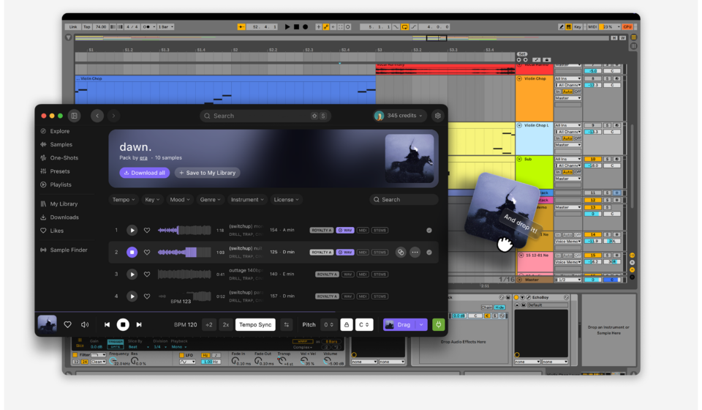Play sample number 3 in the list
Screen dimensions: 702x410
[x=132, y=275]
